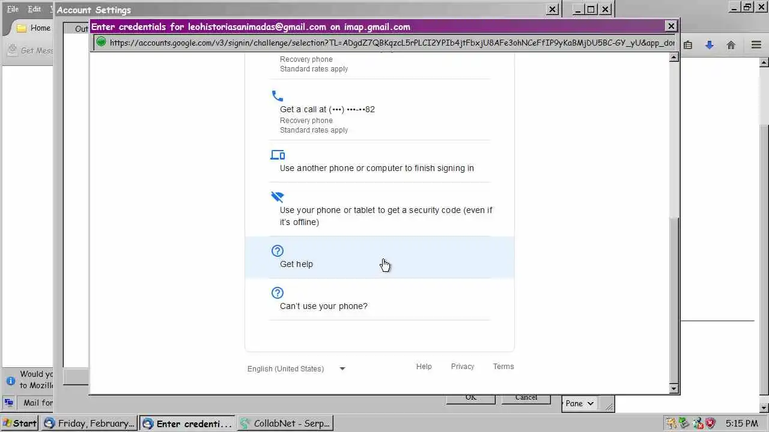Viewport: 769px width, 432px height.
Task: Click the offline security code icon
Action: (277, 197)
